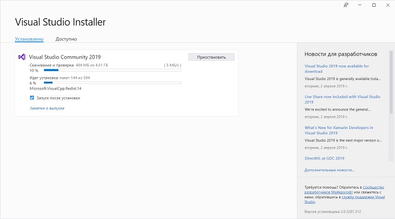Click 'Новости для разработчиков' heading

(341, 54)
